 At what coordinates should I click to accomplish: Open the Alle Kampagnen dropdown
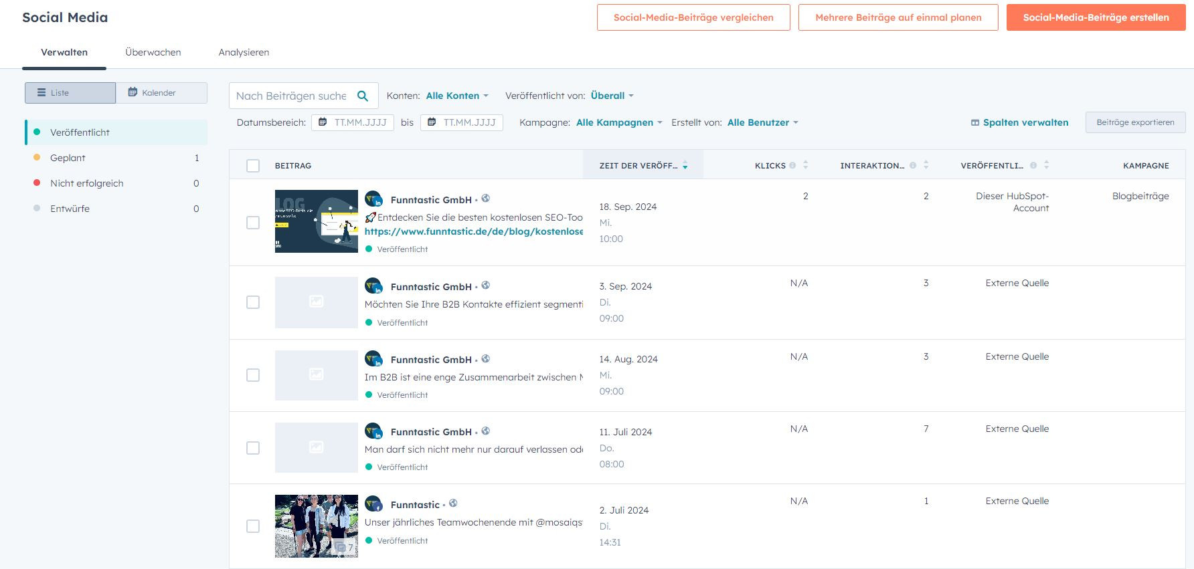coord(619,122)
